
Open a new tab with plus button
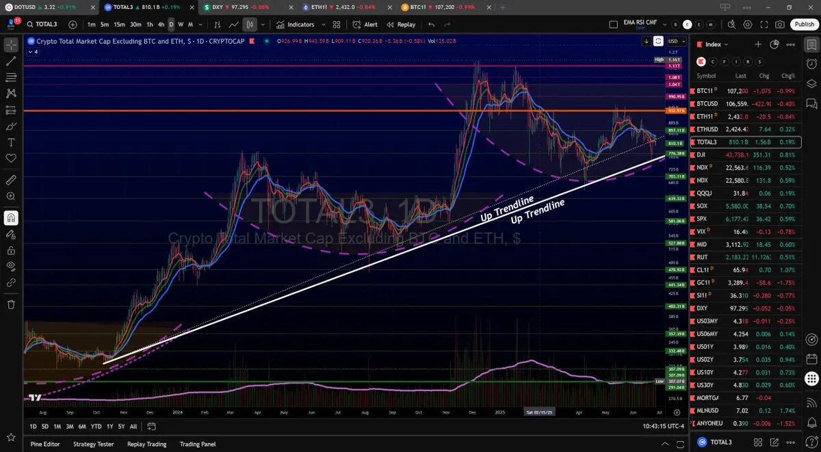(503, 7)
